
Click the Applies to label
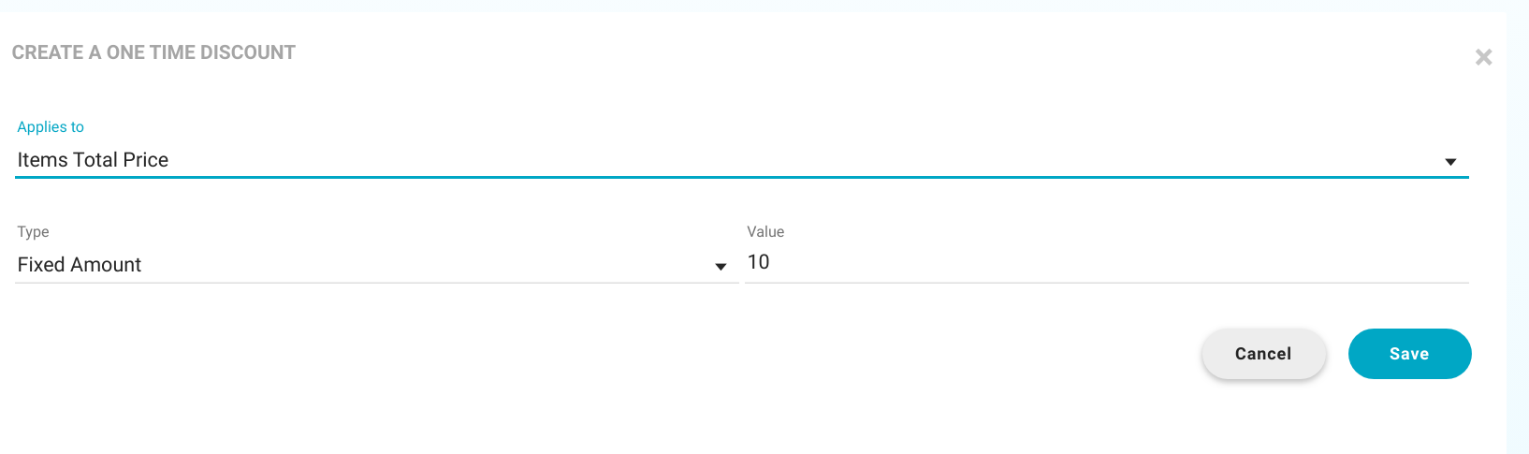[x=51, y=127]
